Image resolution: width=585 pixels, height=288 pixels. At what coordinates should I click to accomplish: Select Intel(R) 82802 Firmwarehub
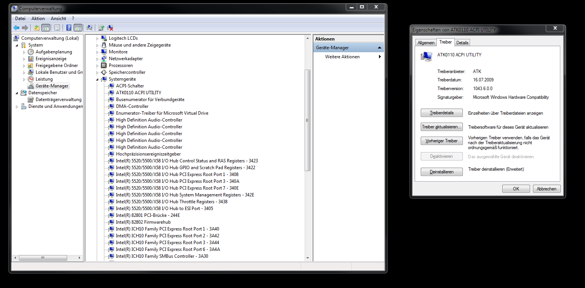click(x=143, y=222)
